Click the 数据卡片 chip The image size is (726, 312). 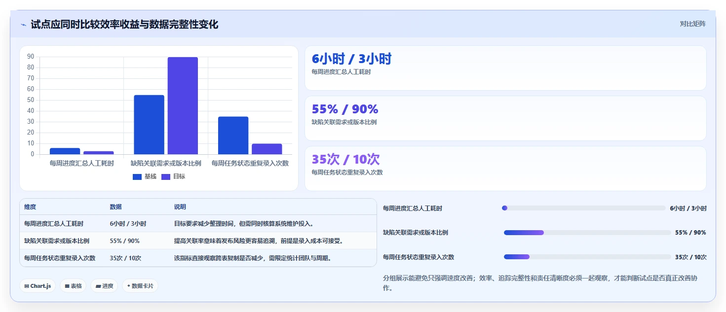pos(140,286)
